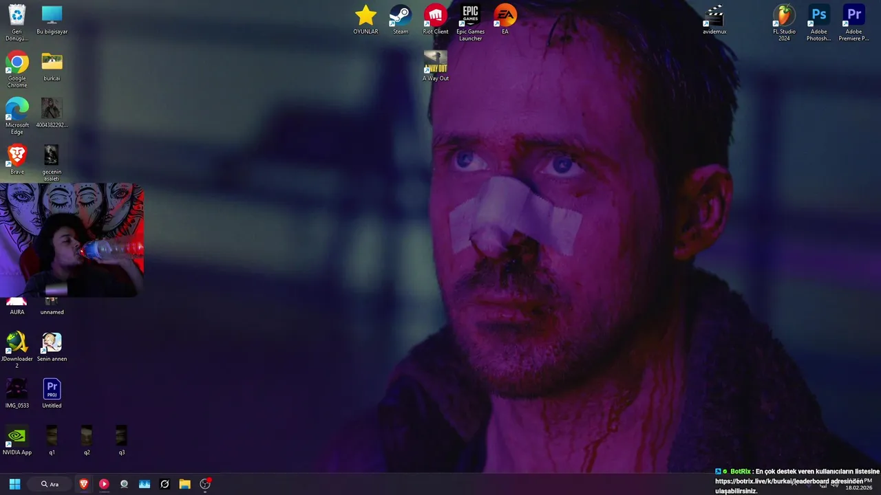The height and width of the screenshot is (495, 881).
Task: Open the blue photo app on taskbar
Action: 145,484
